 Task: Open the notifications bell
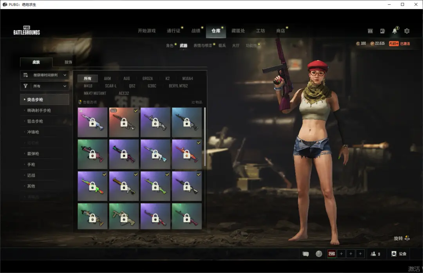pos(395,31)
